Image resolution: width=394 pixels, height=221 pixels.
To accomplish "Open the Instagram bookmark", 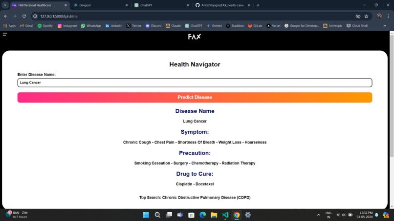I will pos(67,25).
